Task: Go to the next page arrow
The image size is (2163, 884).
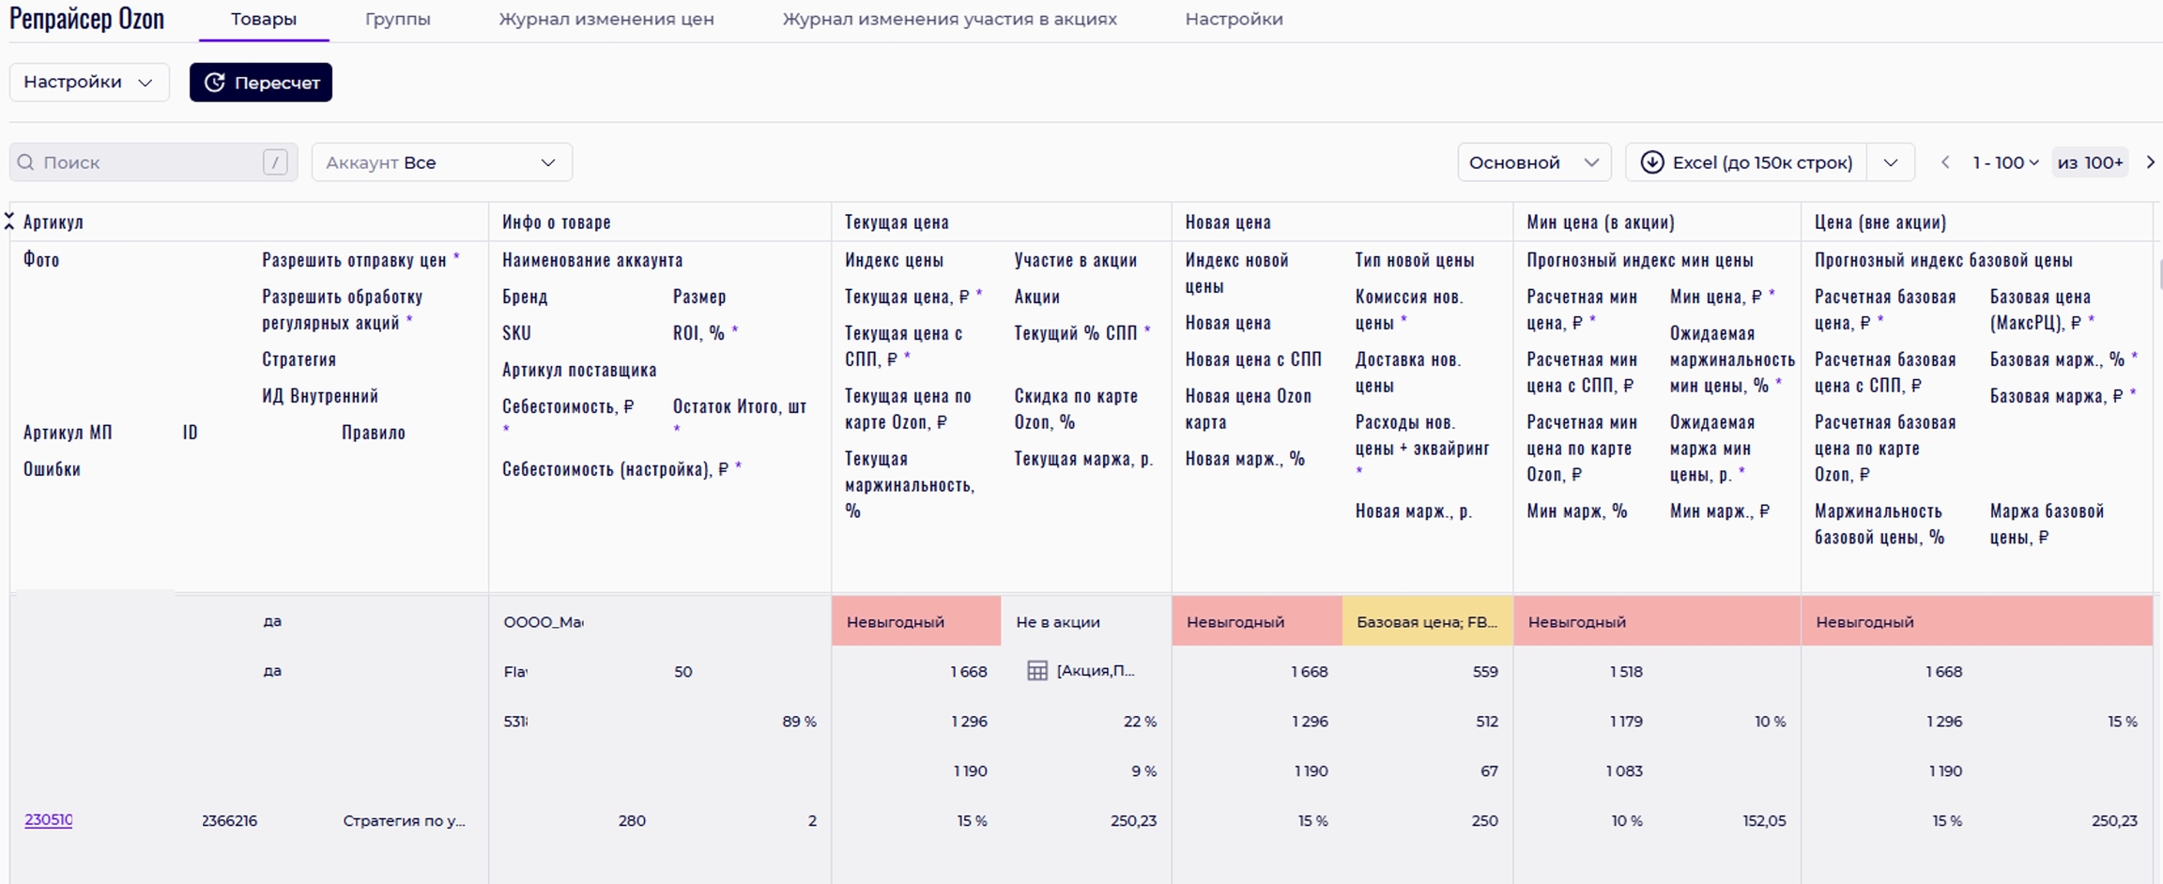Action: (2150, 162)
